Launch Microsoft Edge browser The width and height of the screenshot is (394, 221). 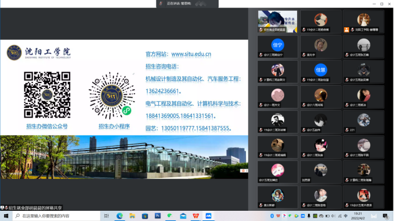(120, 216)
